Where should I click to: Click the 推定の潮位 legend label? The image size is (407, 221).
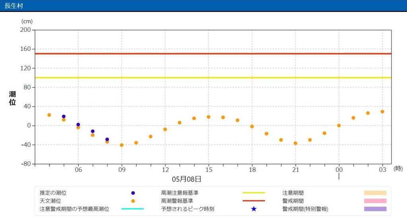[53, 193]
